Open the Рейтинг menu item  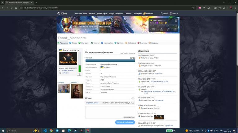click(92, 14)
